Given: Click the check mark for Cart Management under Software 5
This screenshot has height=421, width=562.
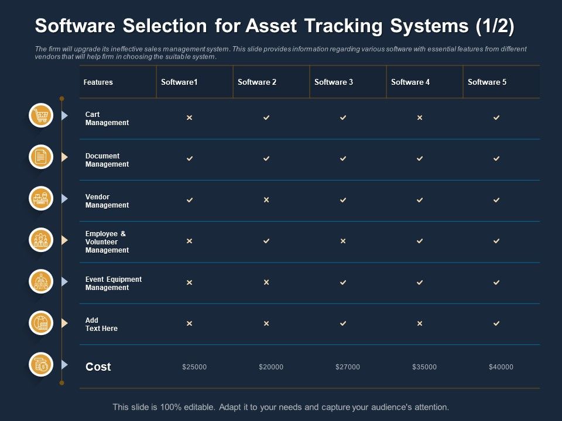Looking at the screenshot, I should [x=496, y=118].
